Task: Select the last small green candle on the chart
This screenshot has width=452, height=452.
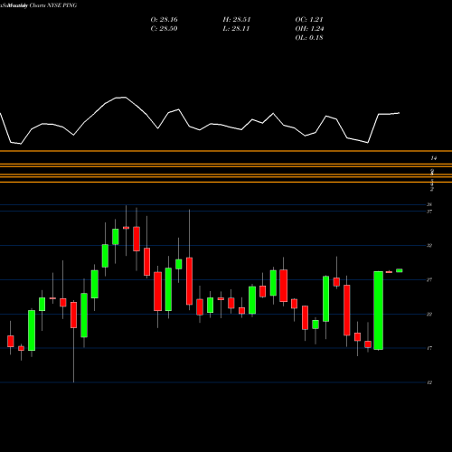Action: click(x=400, y=270)
